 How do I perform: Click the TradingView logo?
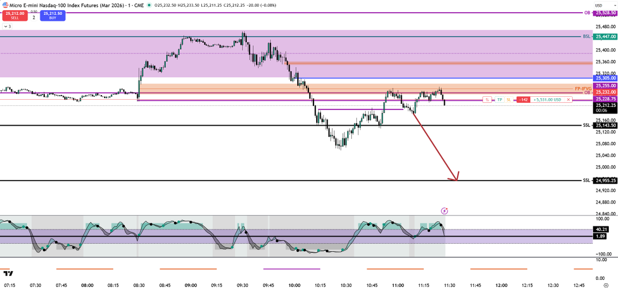[x=8, y=273]
